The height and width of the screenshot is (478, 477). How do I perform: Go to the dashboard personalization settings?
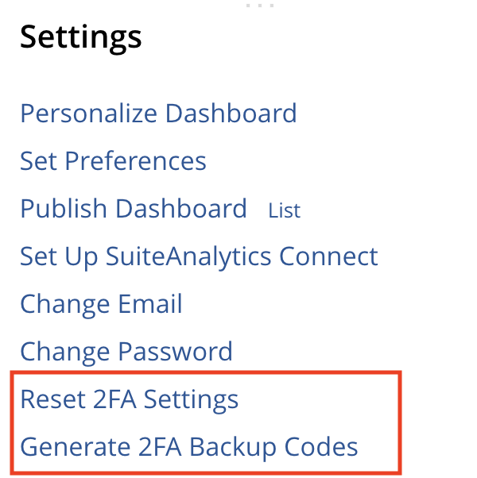158,114
